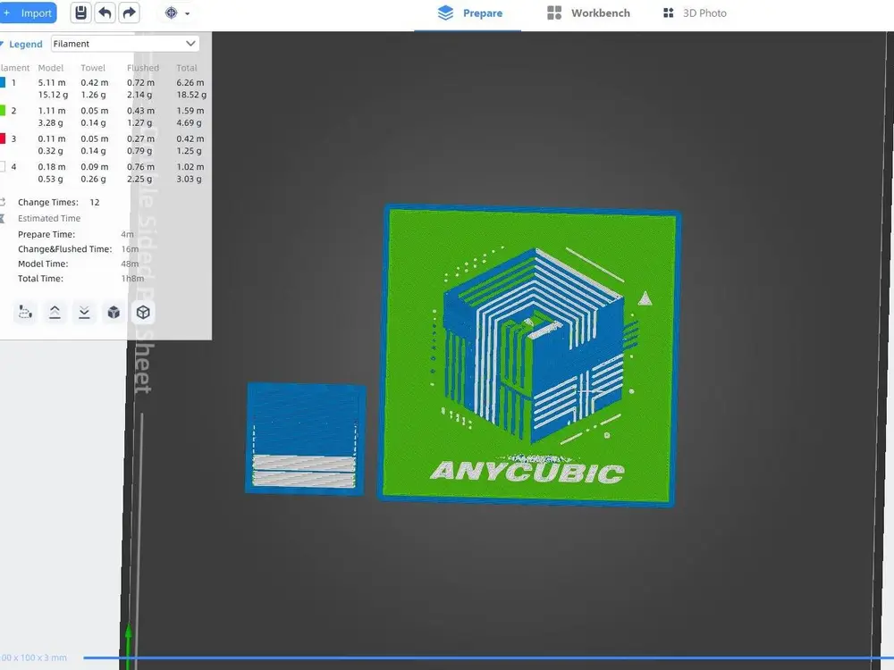The height and width of the screenshot is (670, 894).
Task: Click the Import button
Action: [28, 13]
